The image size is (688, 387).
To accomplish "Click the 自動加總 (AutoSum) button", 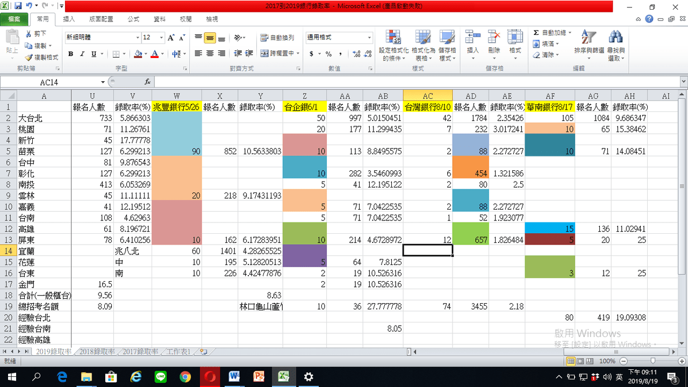I will click(x=552, y=33).
